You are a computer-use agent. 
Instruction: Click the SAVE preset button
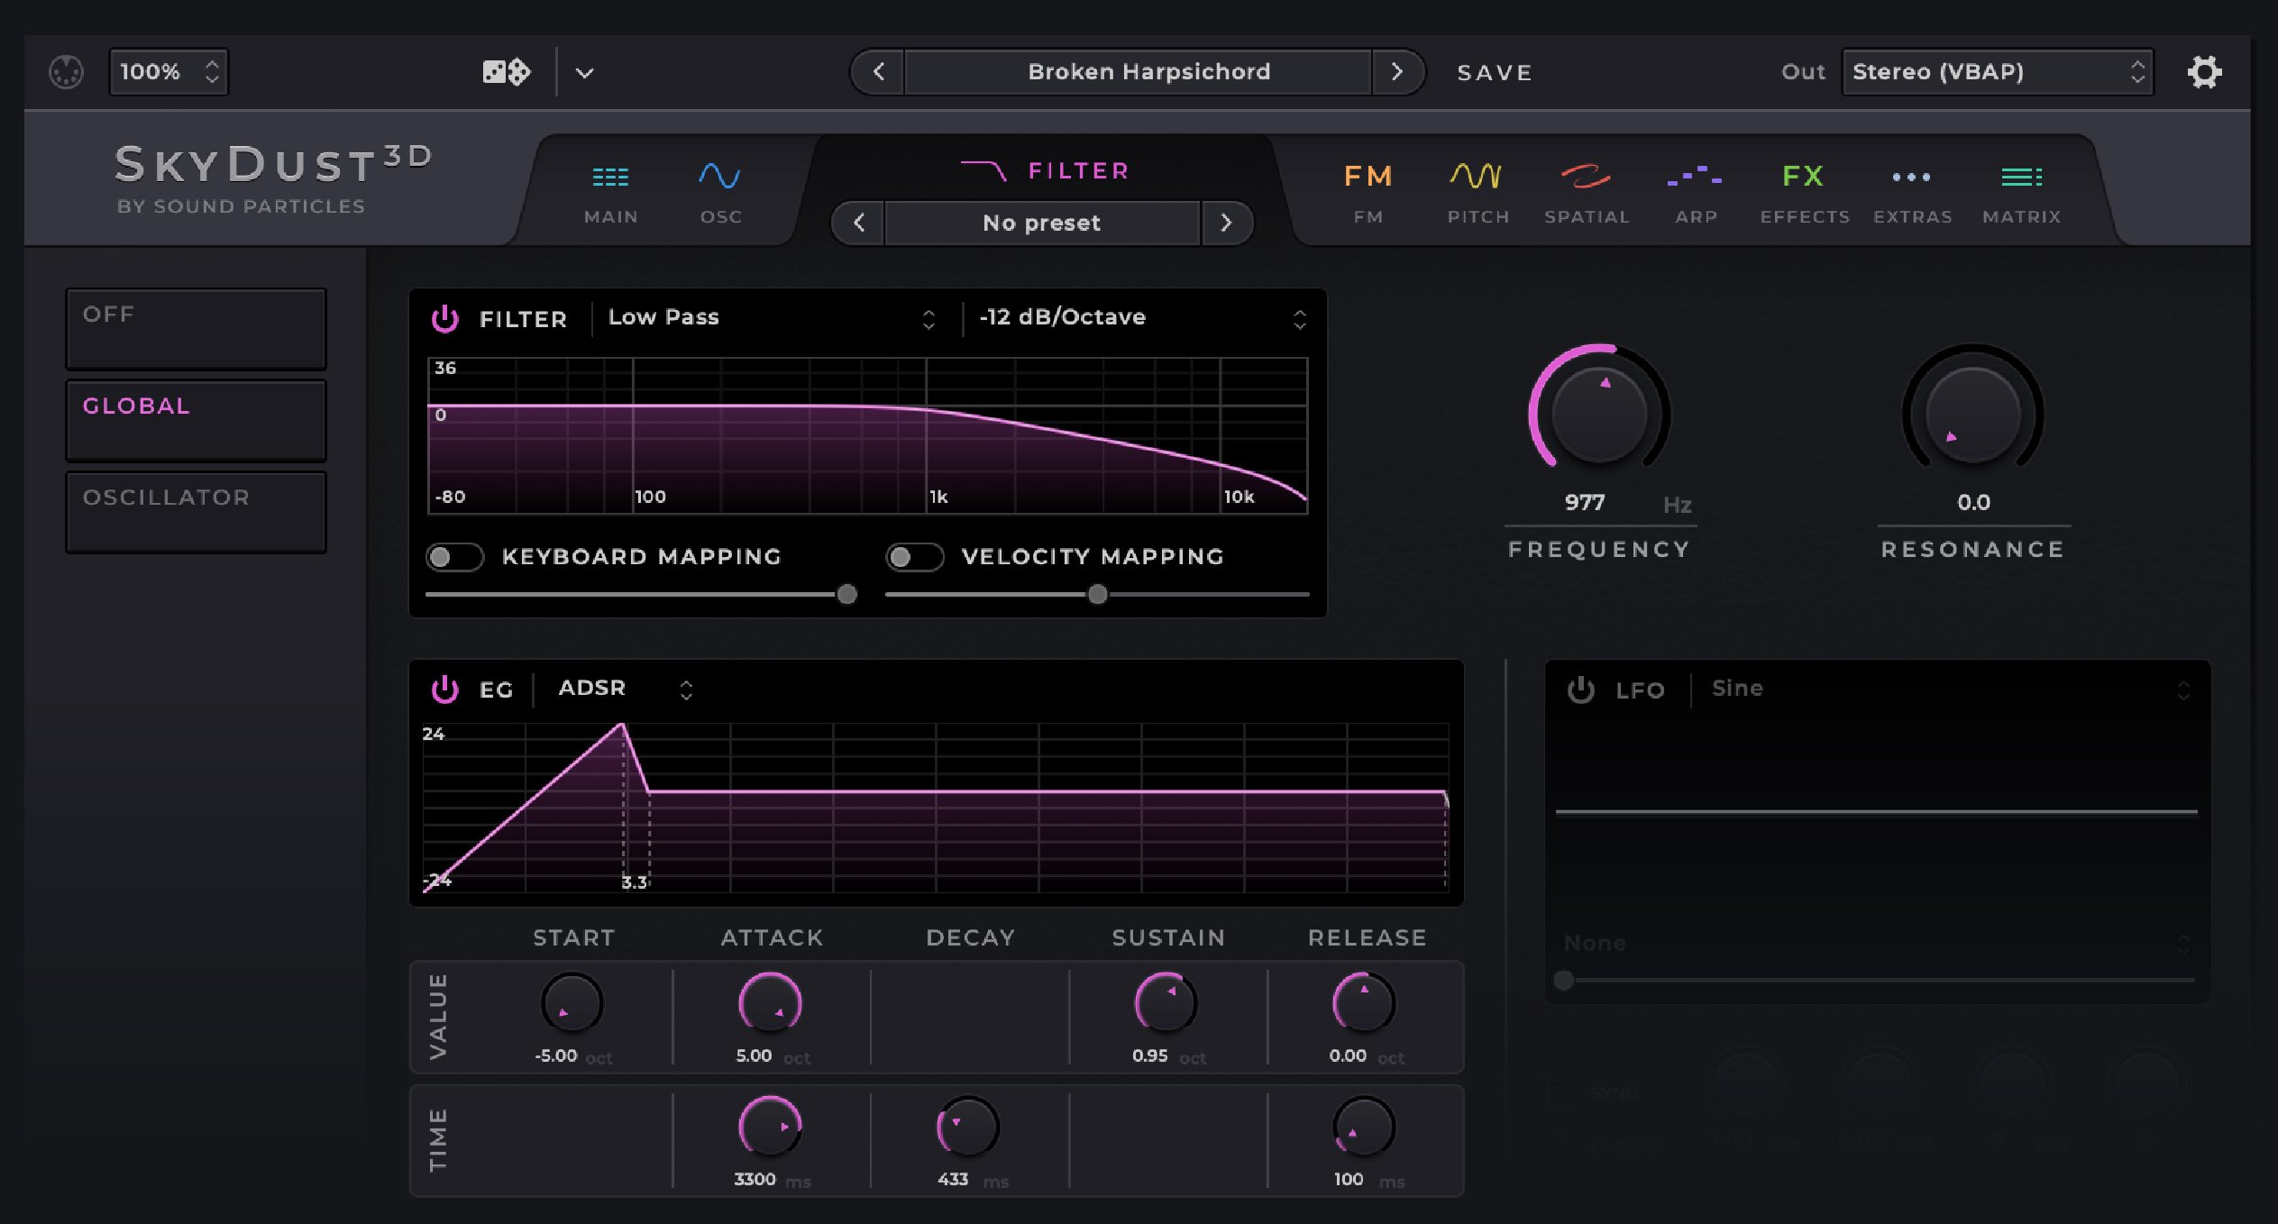[1494, 72]
